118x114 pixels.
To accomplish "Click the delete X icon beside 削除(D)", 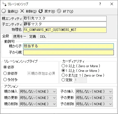I will (22, 11).
